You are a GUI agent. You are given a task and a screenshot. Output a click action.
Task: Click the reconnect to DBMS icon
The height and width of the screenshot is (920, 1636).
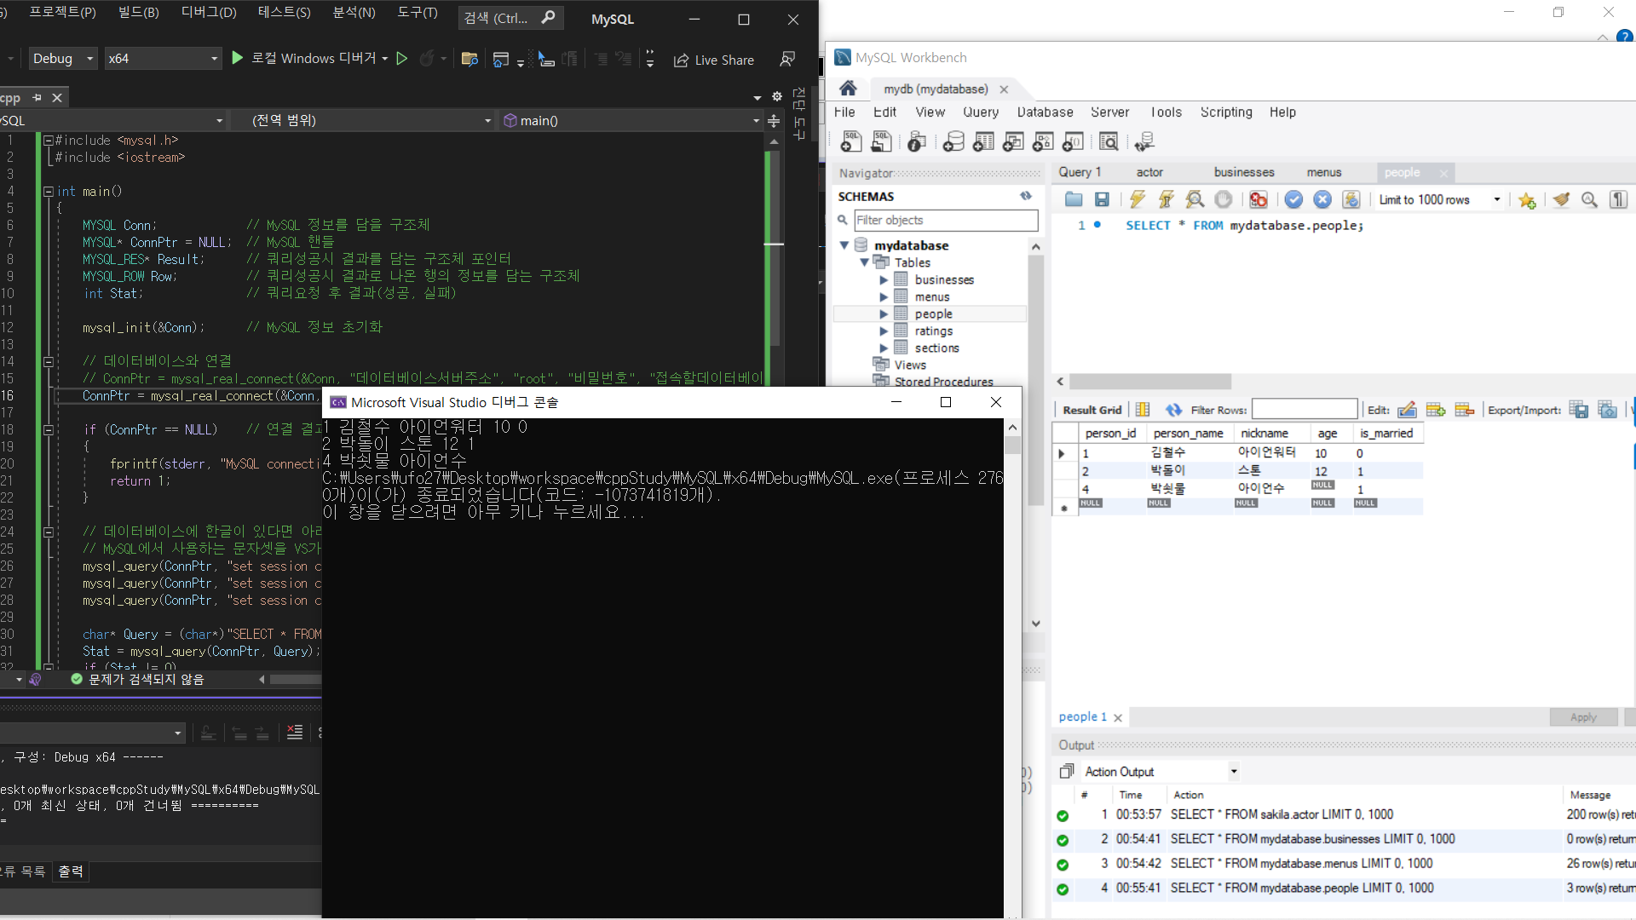click(x=1144, y=141)
